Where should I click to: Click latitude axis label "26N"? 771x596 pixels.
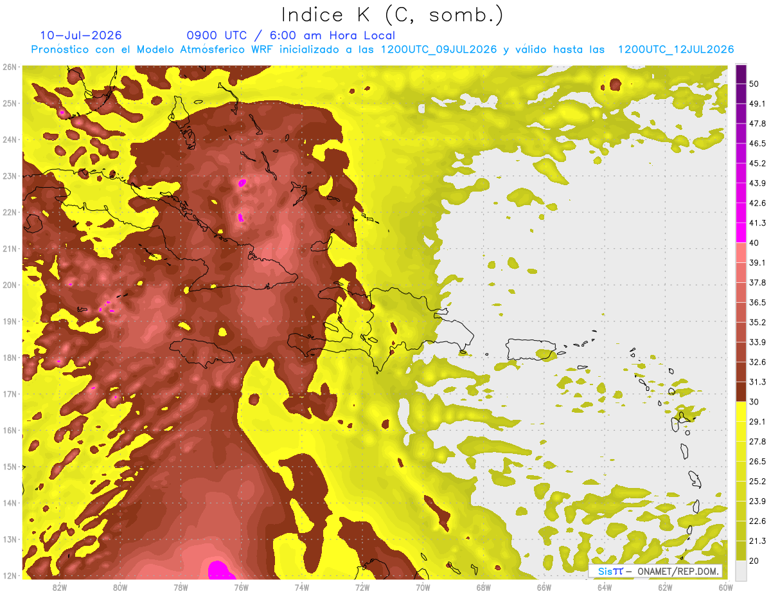(10, 67)
